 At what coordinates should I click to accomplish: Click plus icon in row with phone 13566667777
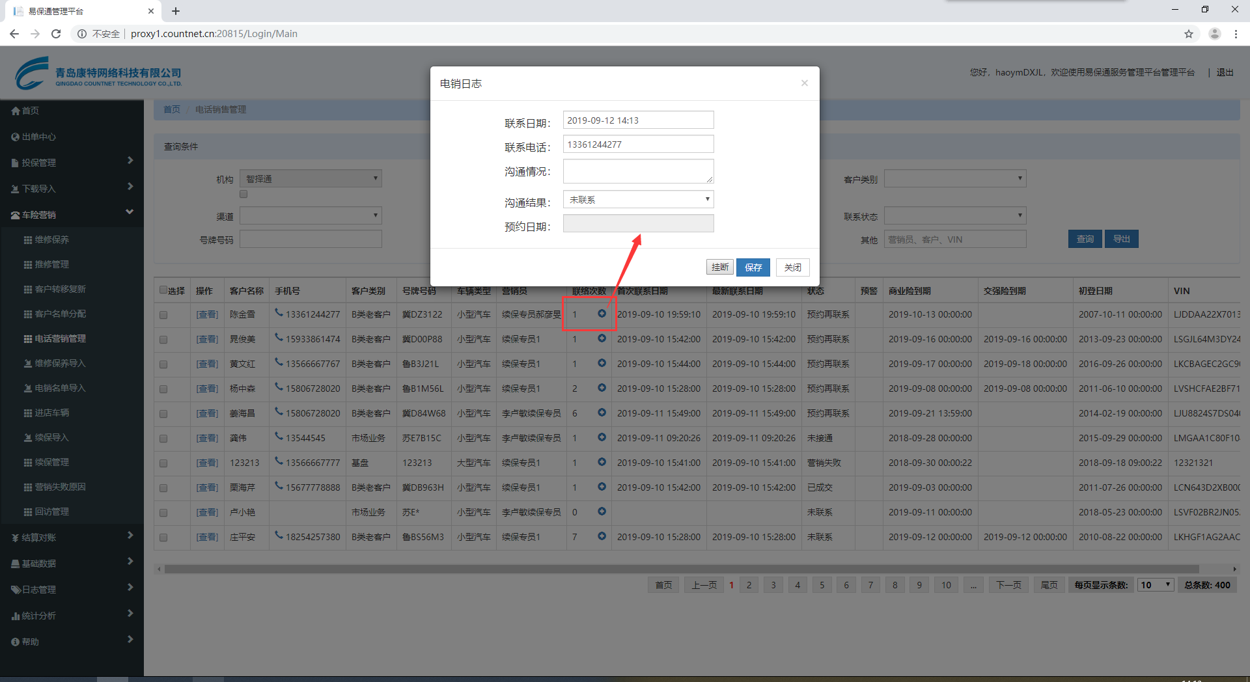602,462
